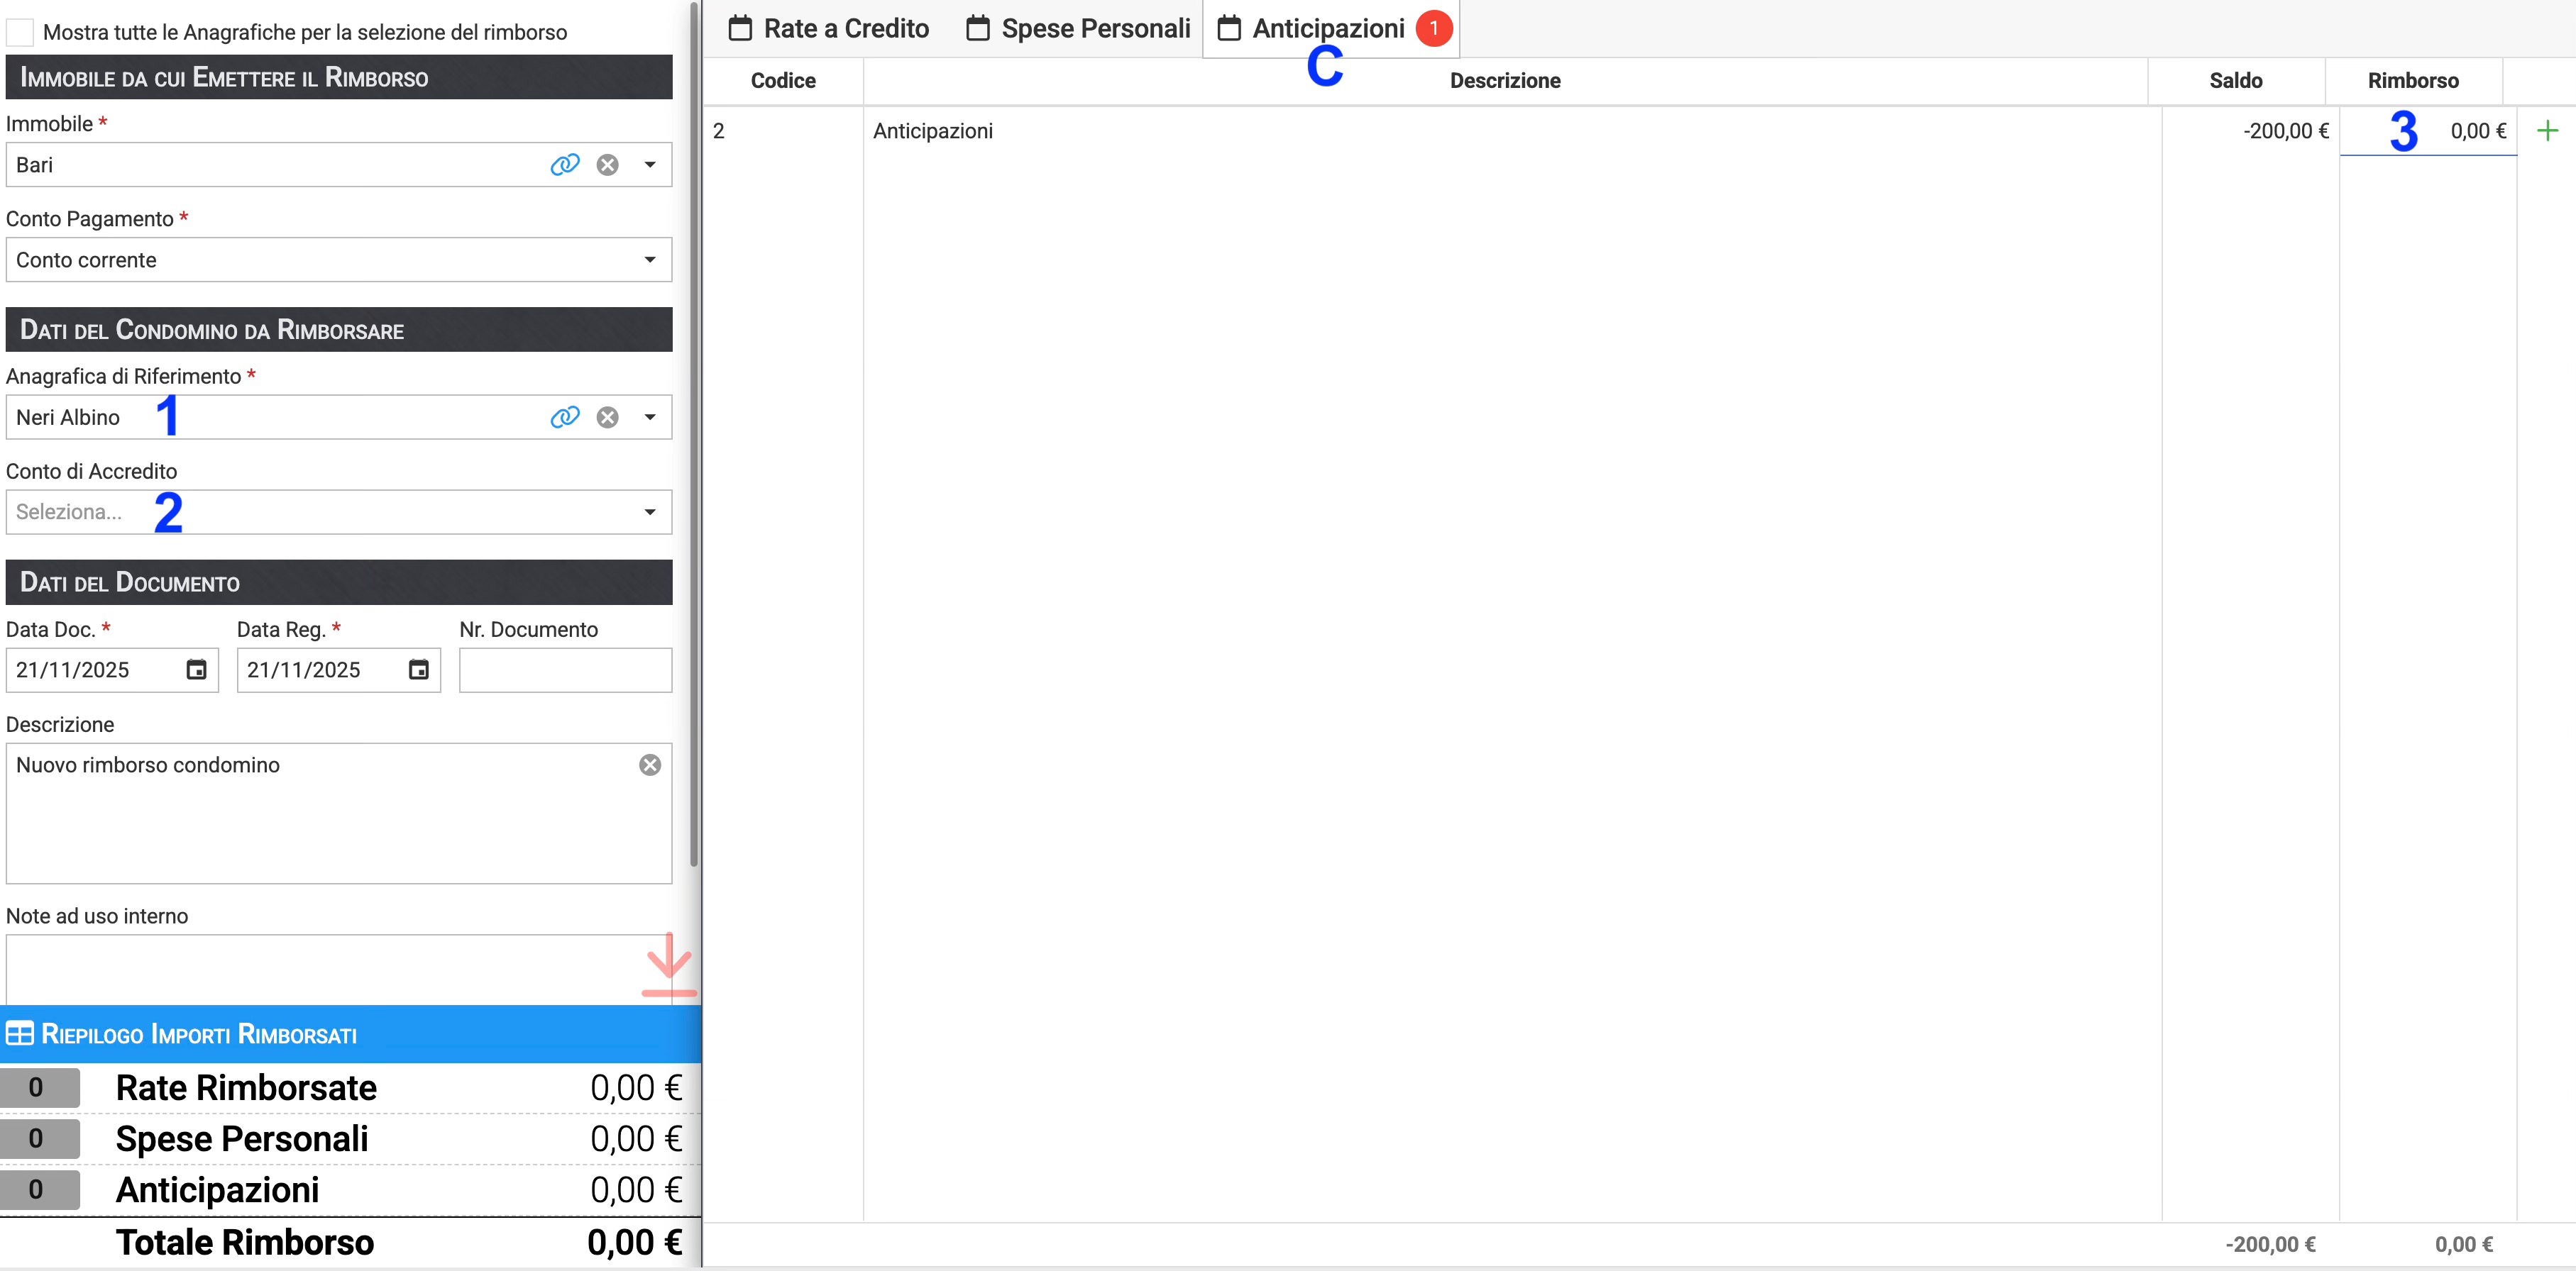This screenshot has height=1271, width=2576.
Task: Expand Anagrafica di Riferimento dropdown arrow
Action: (650, 418)
